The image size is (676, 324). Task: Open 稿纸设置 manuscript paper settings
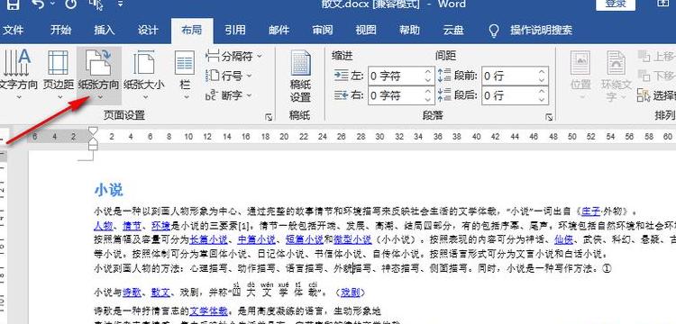(300, 76)
